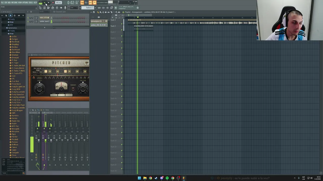Screen dimensions: 323x181
Task: Select the 'untitle...nsert 1' channel button
Action: [44, 21]
